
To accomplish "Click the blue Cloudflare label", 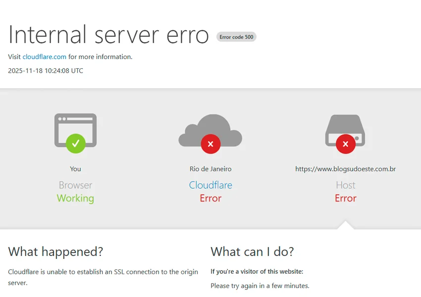I will 210,185.
